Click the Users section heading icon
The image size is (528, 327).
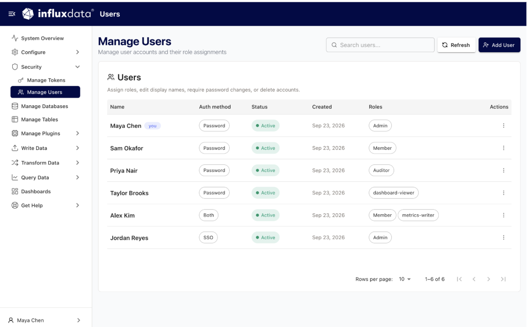pos(111,77)
